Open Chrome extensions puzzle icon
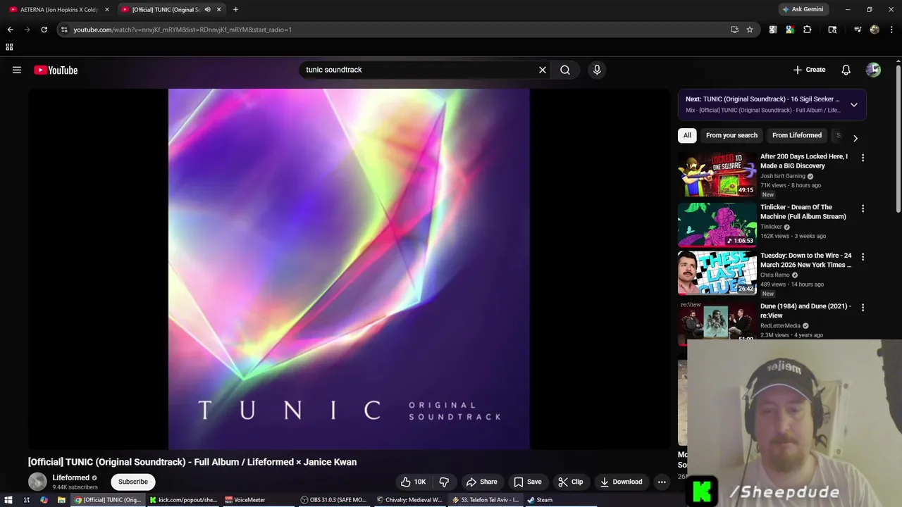The height and width of the screenshot is (507, 902). point(808,30)
